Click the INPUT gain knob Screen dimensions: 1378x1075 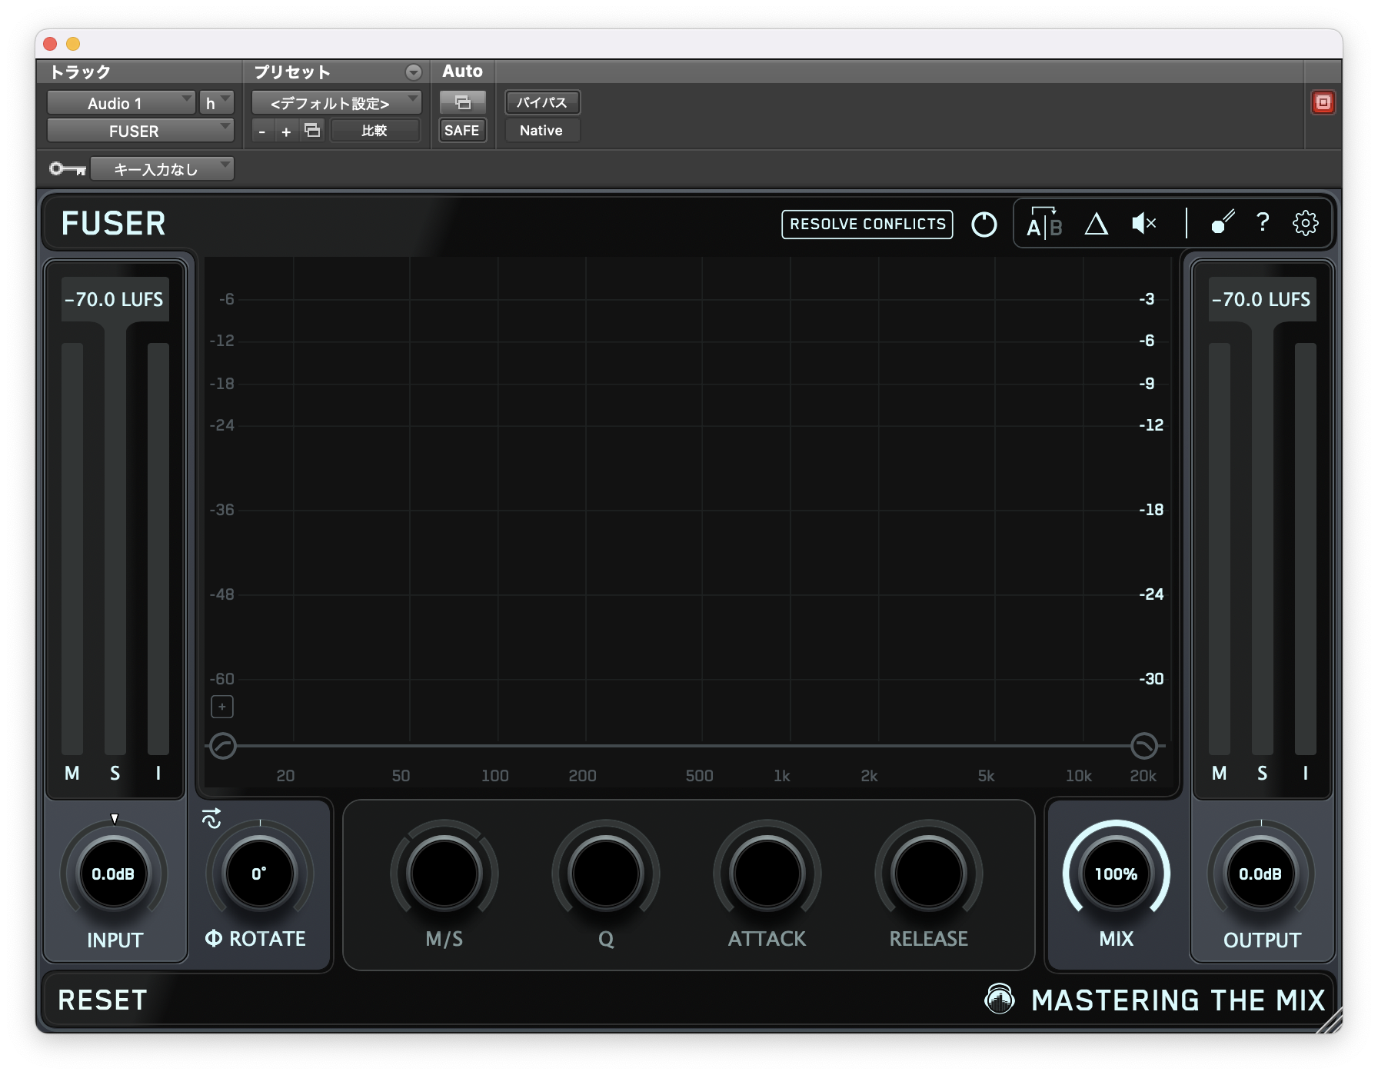pyautogui.click(x=114, y=874)
